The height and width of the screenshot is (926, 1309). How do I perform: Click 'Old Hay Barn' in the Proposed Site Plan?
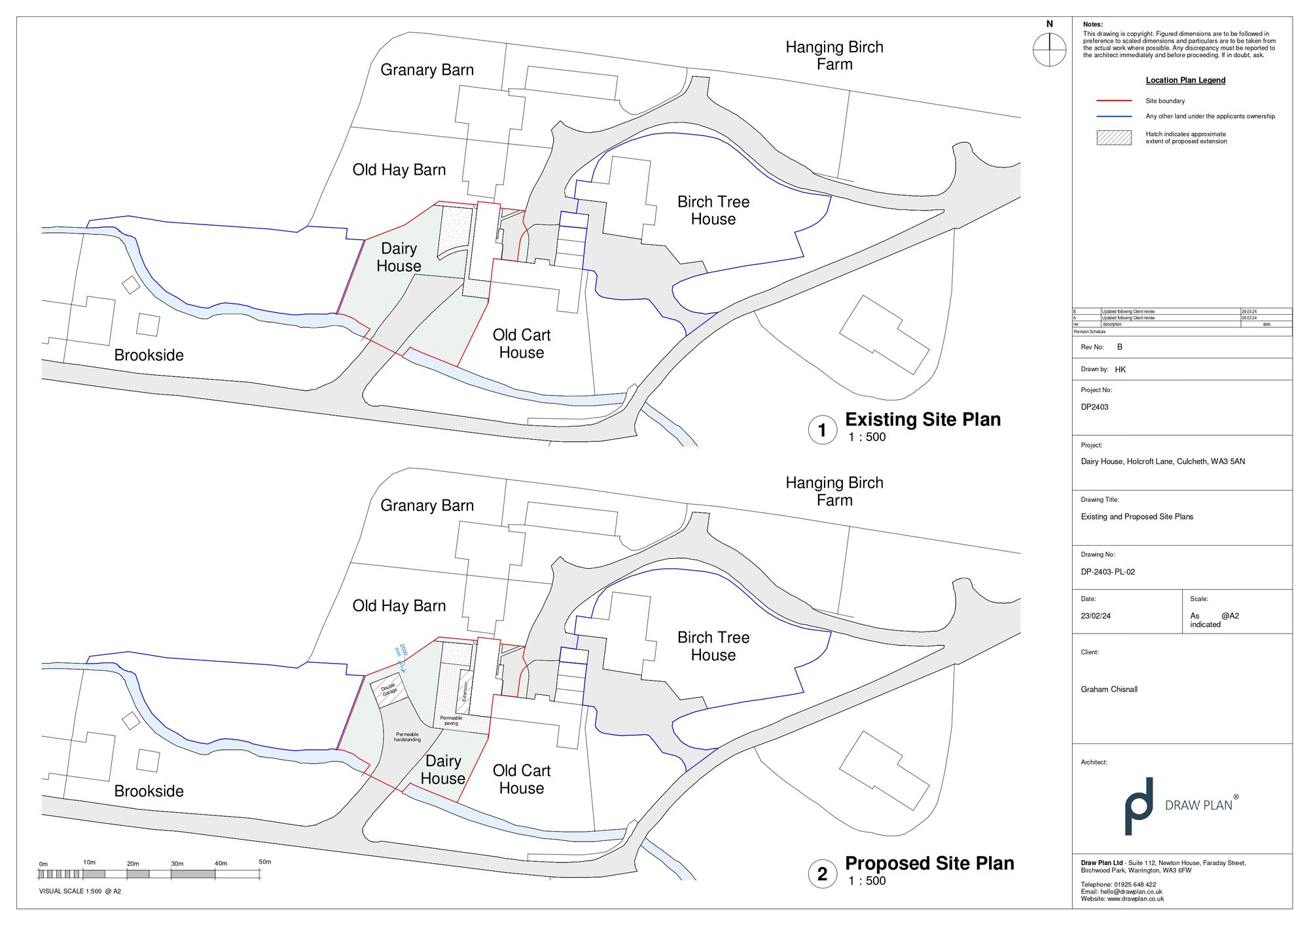coord(399,606)
